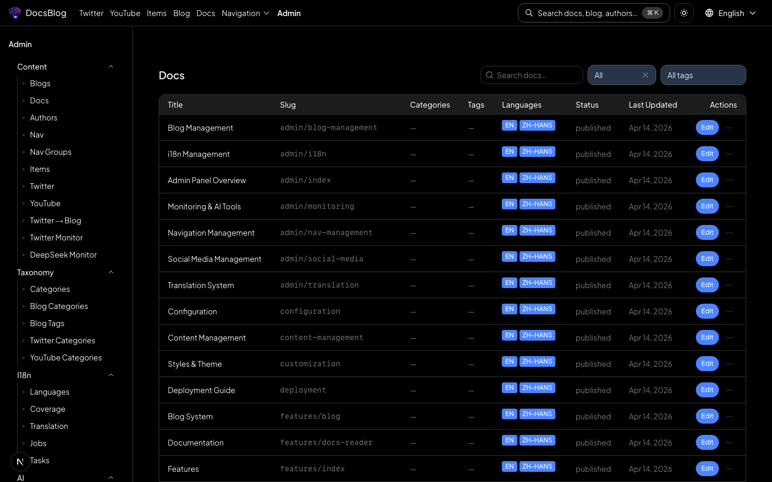The width and height of the screenshot is (772, 482).
Task: Open more actions for Blog Management row
Action: [729, 127]
